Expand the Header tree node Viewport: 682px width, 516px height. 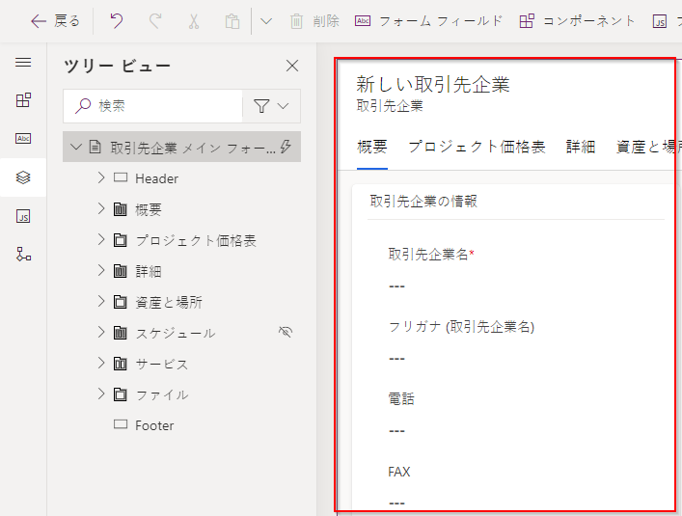[101, 177]
